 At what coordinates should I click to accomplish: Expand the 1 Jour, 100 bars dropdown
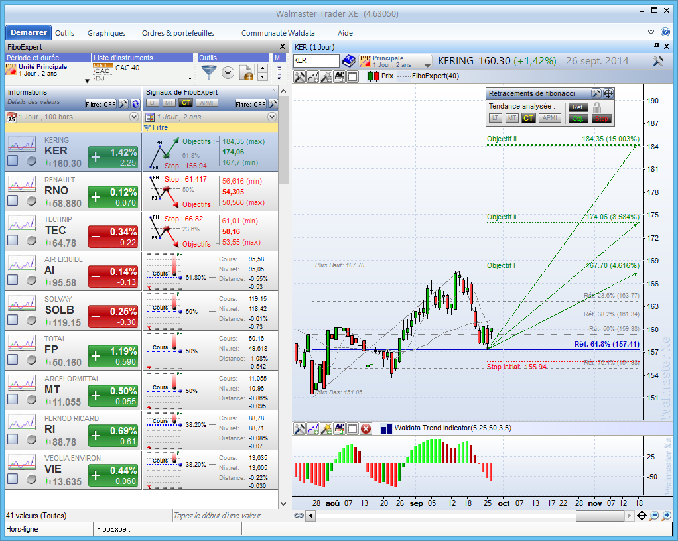134,117
